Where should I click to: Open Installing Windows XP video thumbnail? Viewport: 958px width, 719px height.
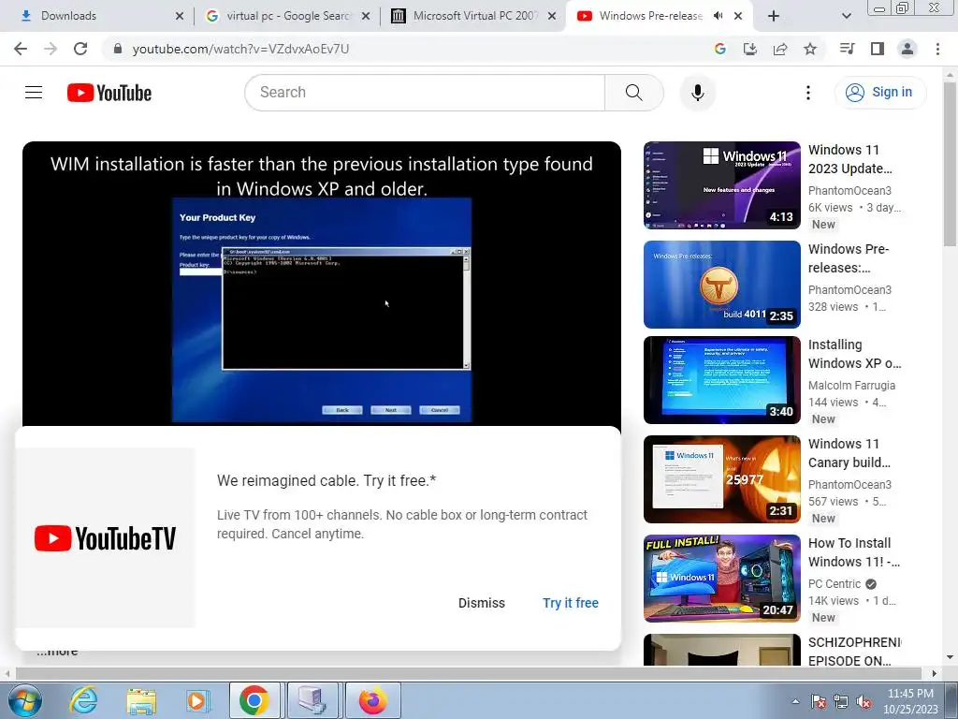721,380
